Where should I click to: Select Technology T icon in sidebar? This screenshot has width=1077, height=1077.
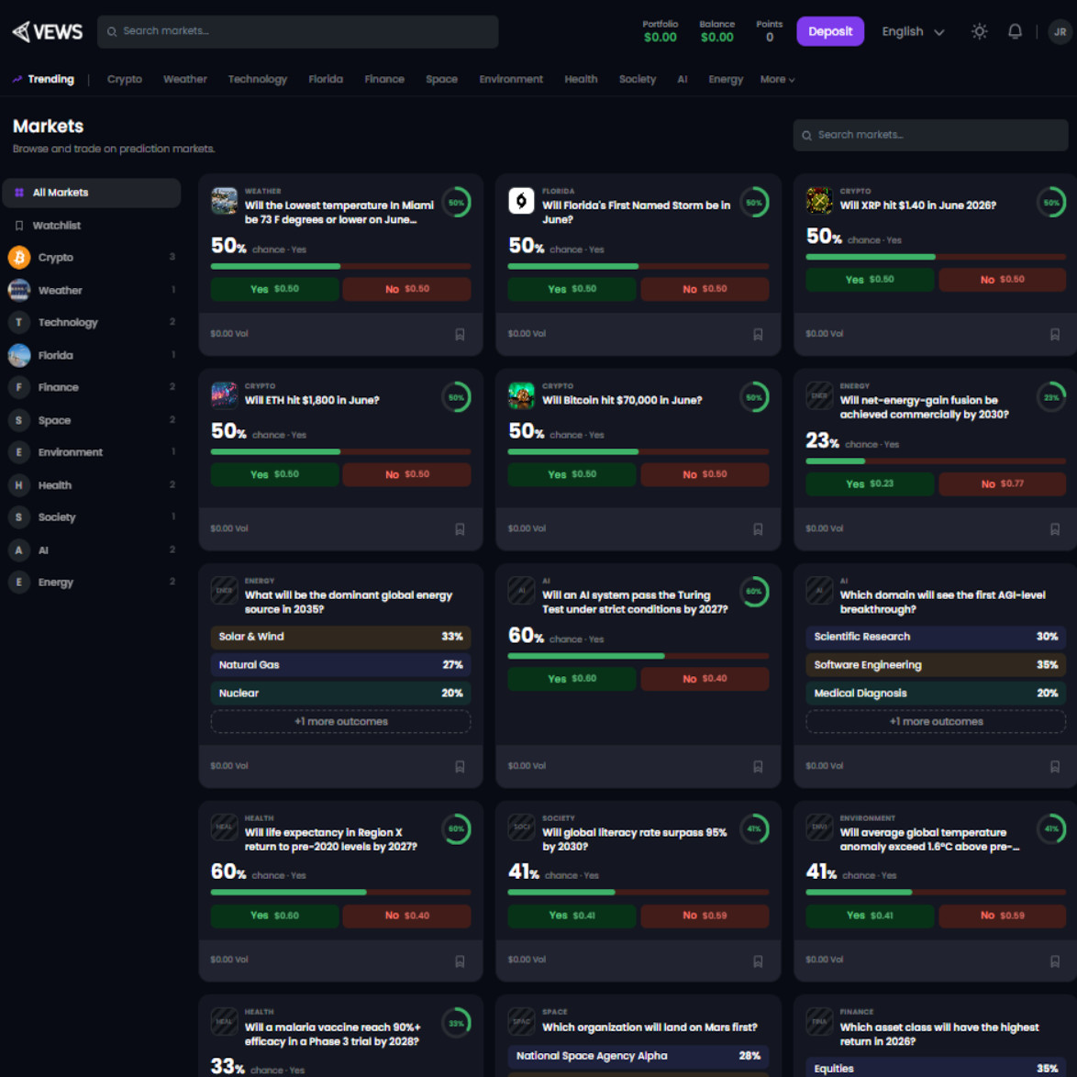click(18, 322)
